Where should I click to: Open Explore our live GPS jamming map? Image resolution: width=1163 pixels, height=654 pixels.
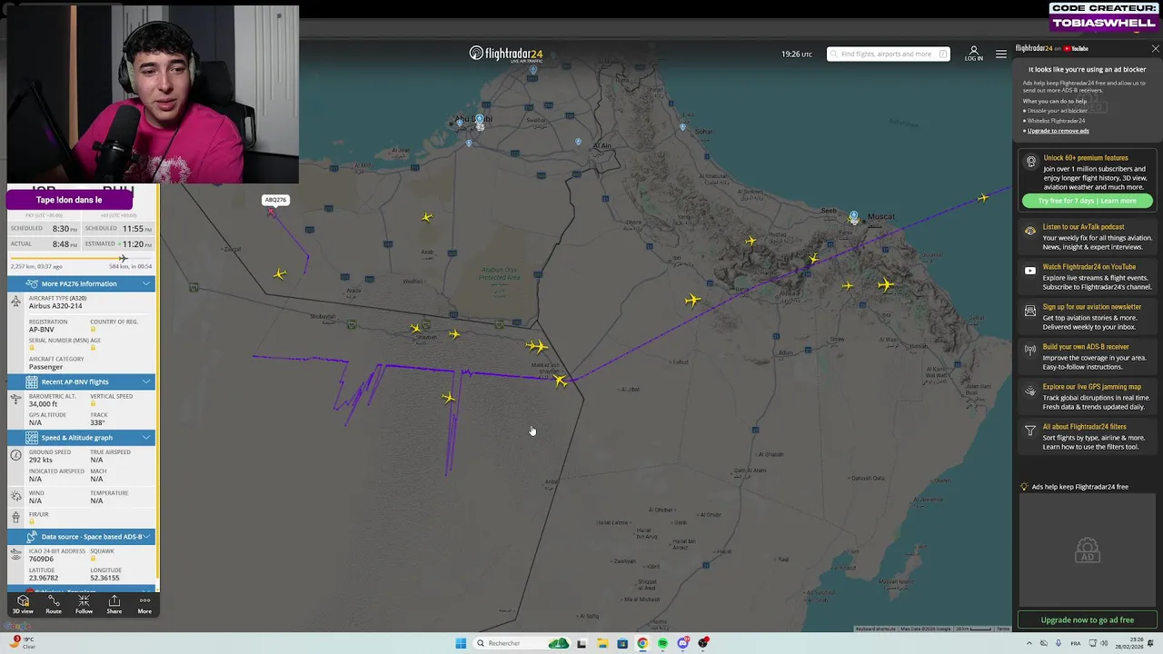1088,396
